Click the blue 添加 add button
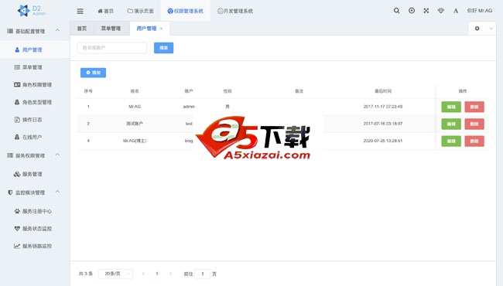Screen dimensions: 503x286 [x=93, y=73]
